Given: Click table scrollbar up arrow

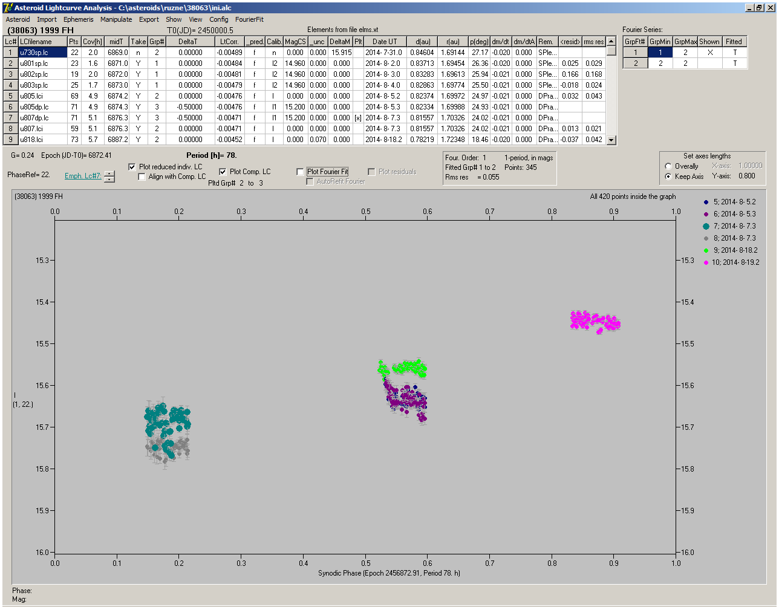Looking at the screenshot, I should (x=611, y=42).
